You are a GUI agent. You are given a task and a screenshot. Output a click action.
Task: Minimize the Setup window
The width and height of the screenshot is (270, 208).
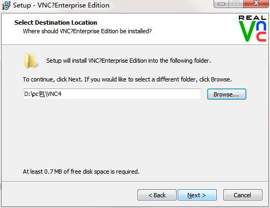click(x=221, y=3)
